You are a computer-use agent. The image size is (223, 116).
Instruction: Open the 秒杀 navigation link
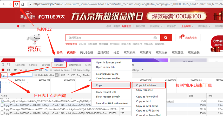[60, 53]
